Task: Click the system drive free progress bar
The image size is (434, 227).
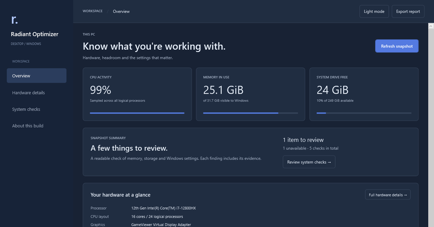Action: coord(364,113)
